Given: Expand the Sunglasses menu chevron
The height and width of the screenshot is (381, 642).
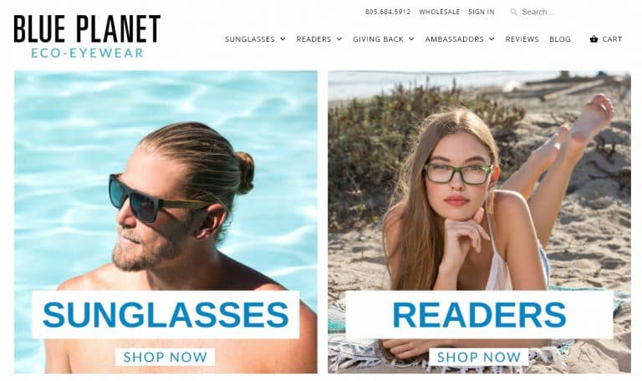Looking at the screenshot, I should click(283, 39).
